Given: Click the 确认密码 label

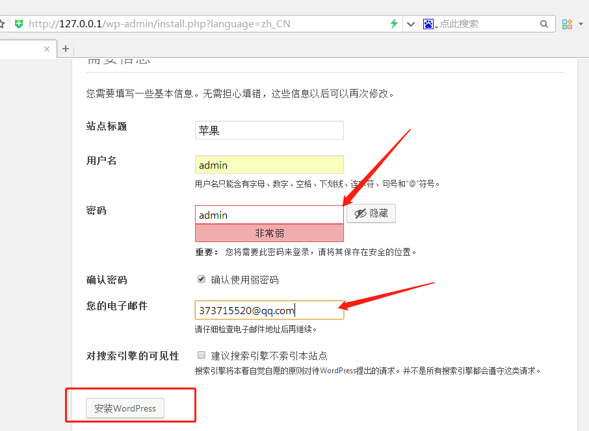Looking at the screenshot, I should (x=107, y=280).
